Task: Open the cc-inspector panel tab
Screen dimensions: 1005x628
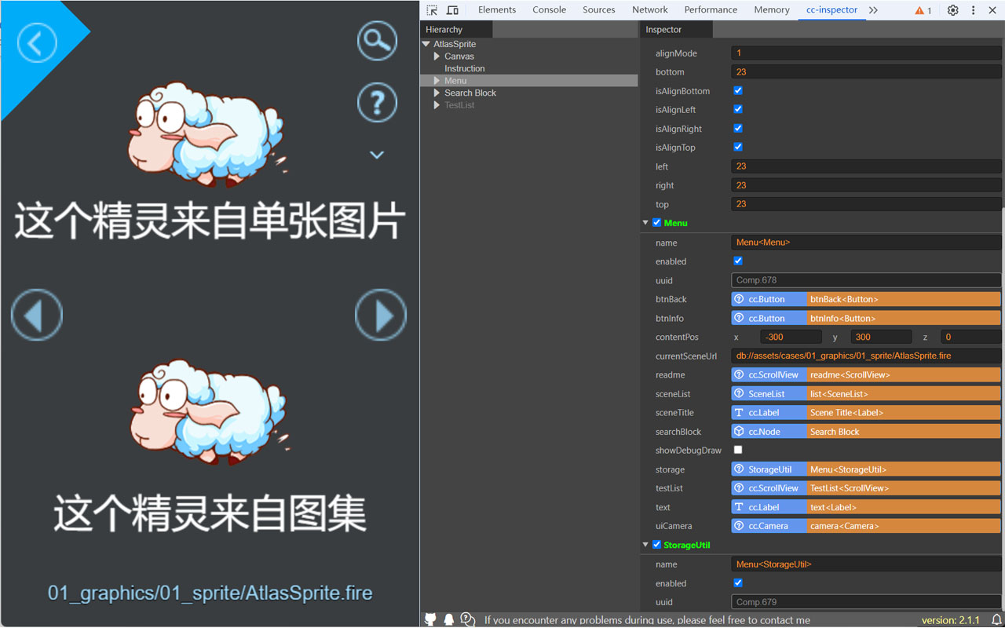Action: click(x=831, y=9)
